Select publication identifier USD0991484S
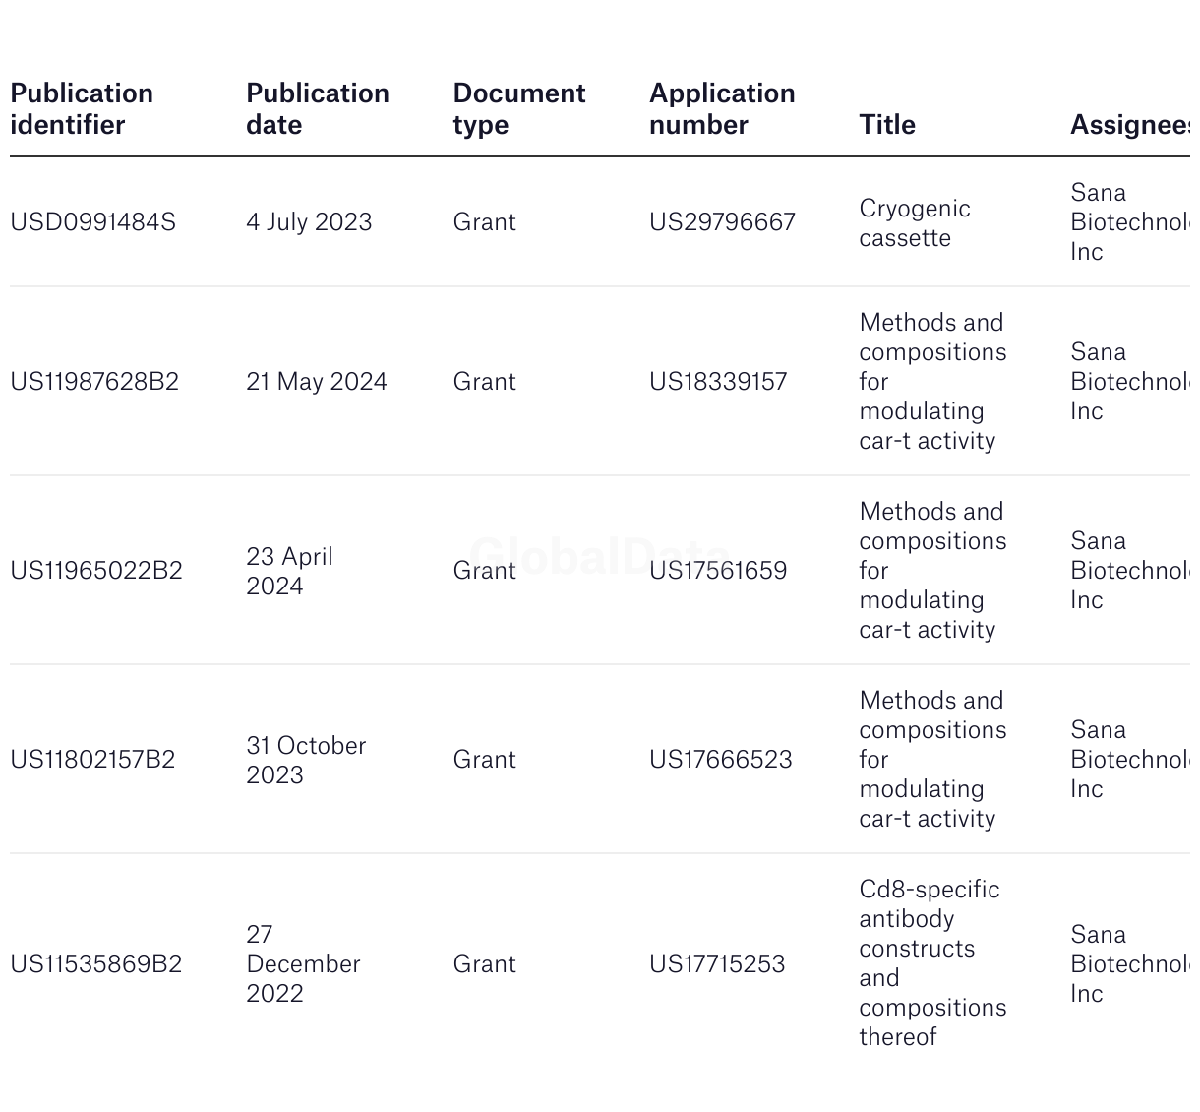The width and height of the screenshot is (1200, 1112). pos(92,221)
